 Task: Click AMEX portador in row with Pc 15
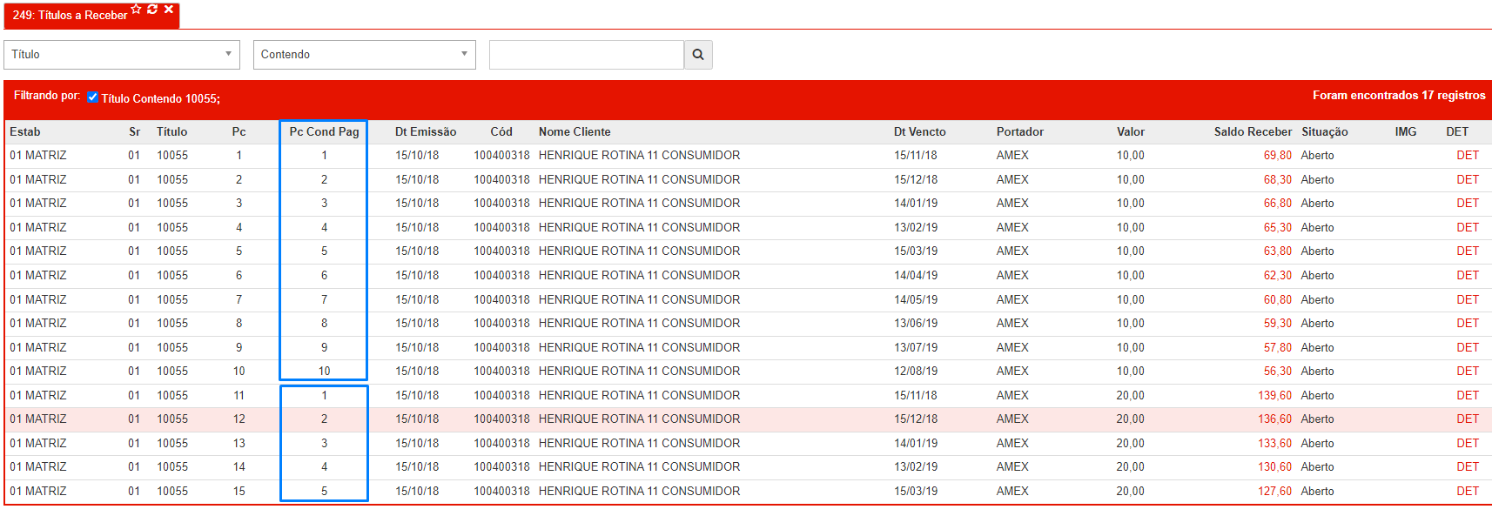click(1012, 491)
